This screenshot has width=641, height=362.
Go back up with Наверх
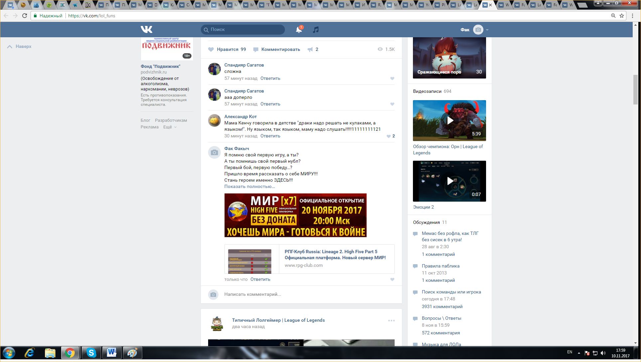pyautogui.click(x=19, y=47)
